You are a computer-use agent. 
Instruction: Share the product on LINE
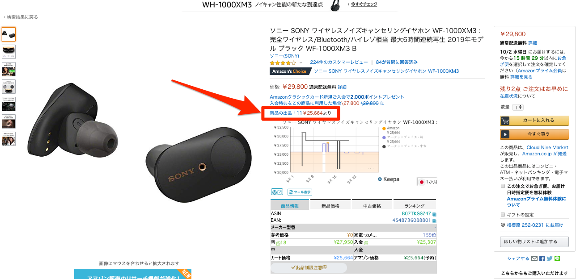click(x=557, y=258)
